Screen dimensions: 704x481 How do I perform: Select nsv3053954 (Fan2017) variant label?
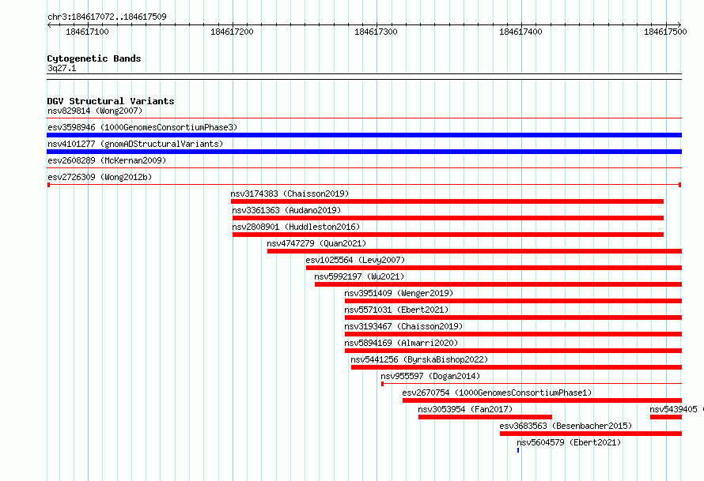click(465, 409)
